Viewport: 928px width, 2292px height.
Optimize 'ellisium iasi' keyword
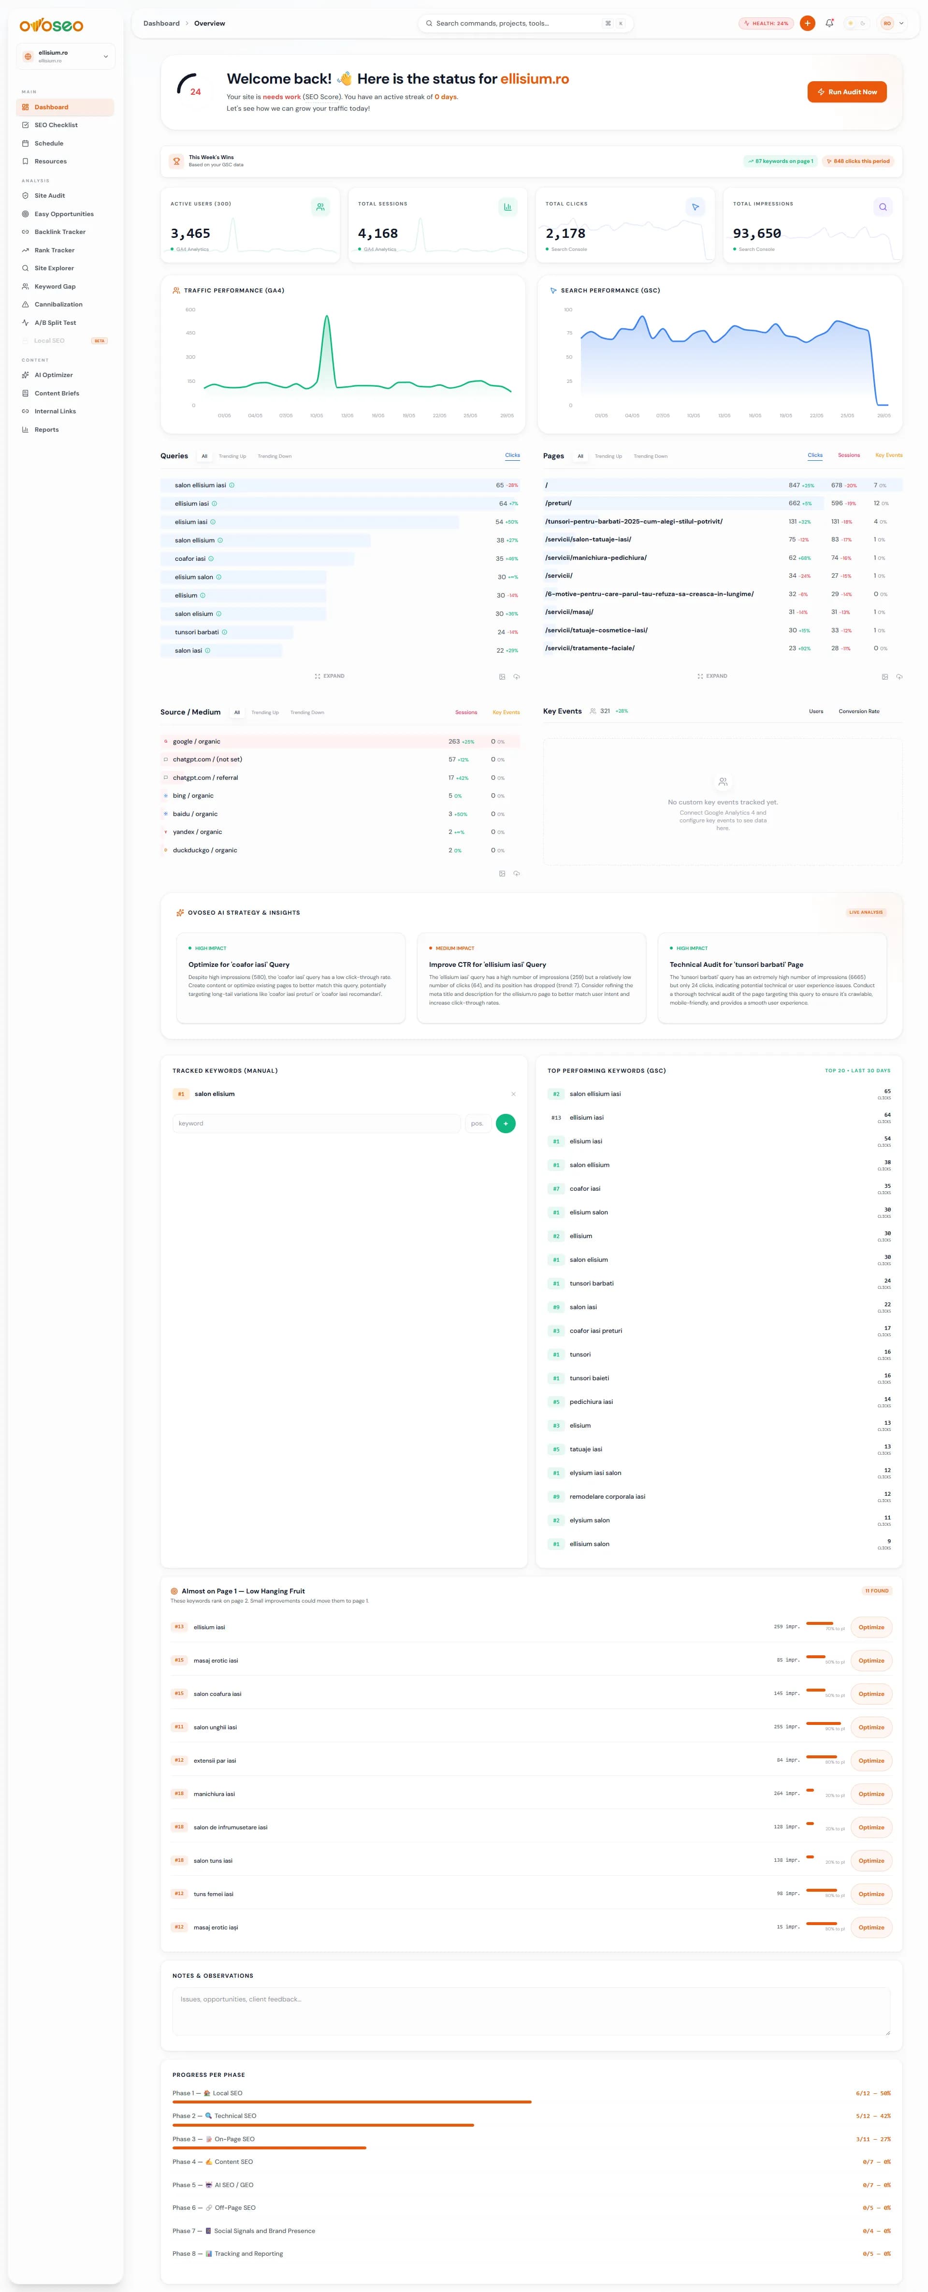(871, 1627)
